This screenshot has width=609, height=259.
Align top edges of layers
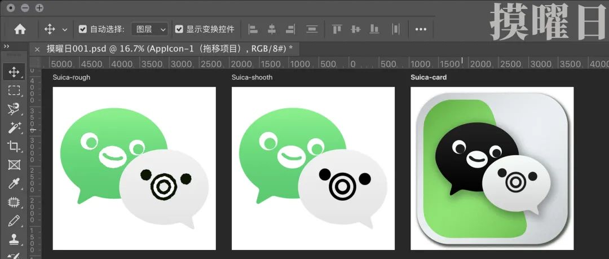(x=337, y=29)
